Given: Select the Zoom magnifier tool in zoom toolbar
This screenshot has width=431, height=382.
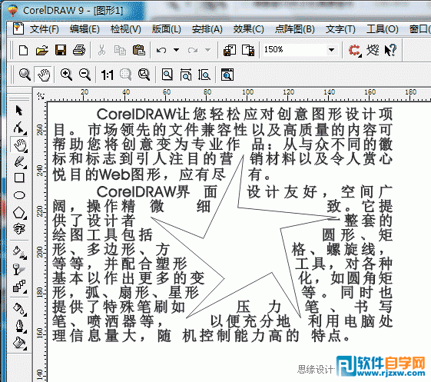Looking at the screenshot, I should pyautogui.click(x=25, y=75).
